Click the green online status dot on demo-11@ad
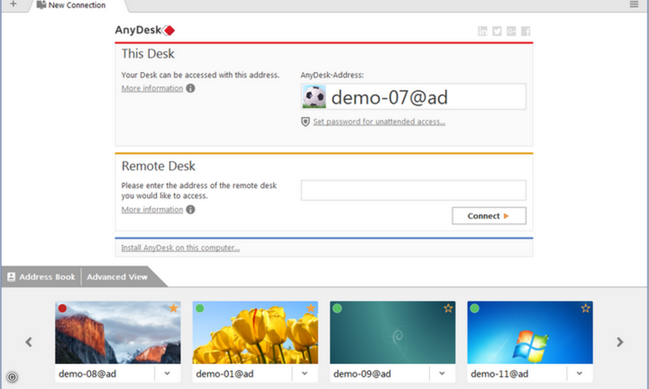Viewport: 649px width, 389px height. [474, 308]
